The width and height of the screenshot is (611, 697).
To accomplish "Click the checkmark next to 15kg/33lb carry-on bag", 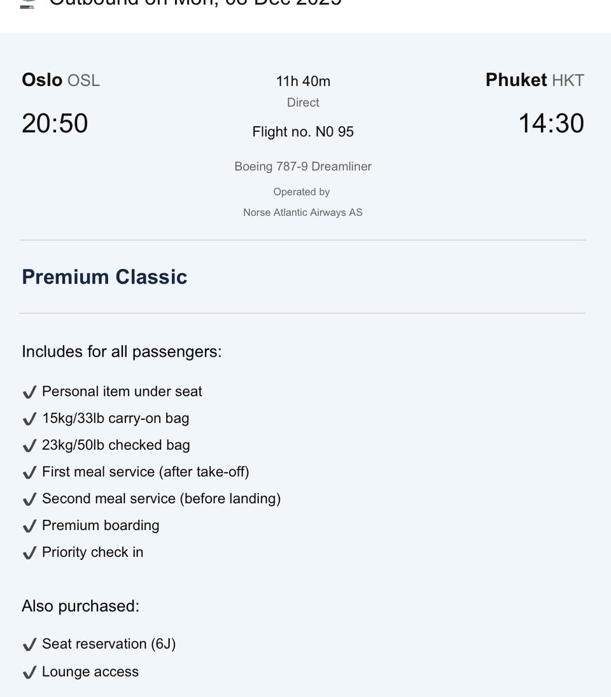I will click(x=29, y=419).
